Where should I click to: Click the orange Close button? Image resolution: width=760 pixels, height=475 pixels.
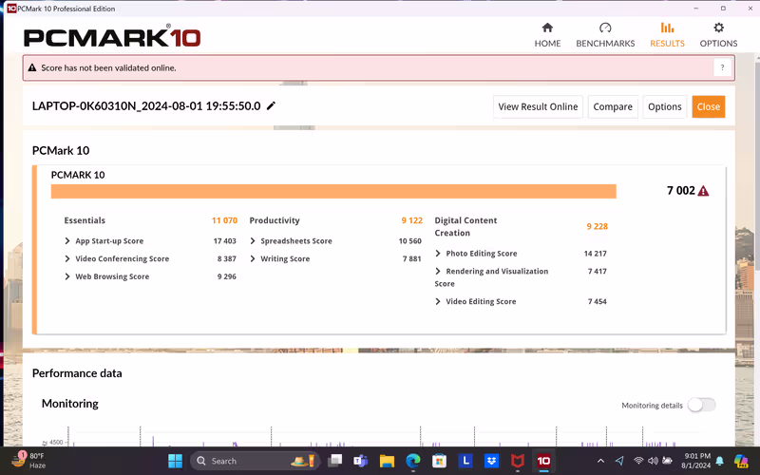708,106
